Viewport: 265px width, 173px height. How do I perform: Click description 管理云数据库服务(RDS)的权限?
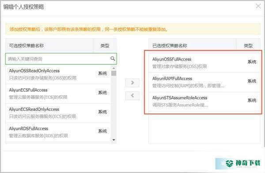pyautogui.click(x=38, y=136)
